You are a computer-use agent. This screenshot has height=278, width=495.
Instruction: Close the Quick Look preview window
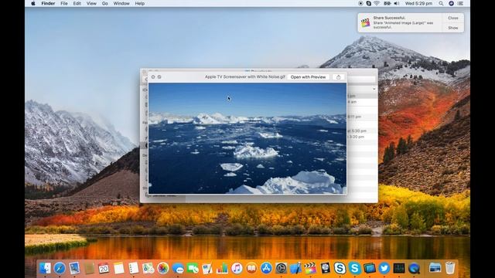(153, 77)
